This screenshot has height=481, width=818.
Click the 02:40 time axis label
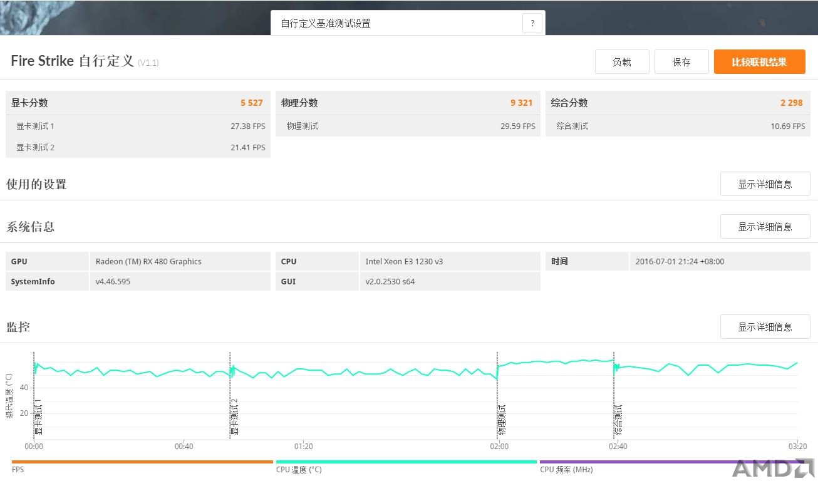click(x=618, y=447)
